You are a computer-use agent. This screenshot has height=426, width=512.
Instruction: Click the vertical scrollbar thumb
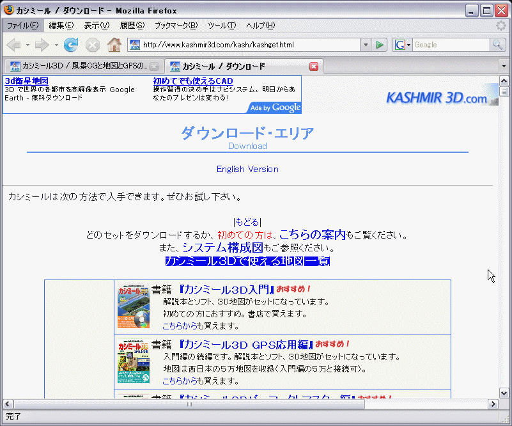[504, 91]
